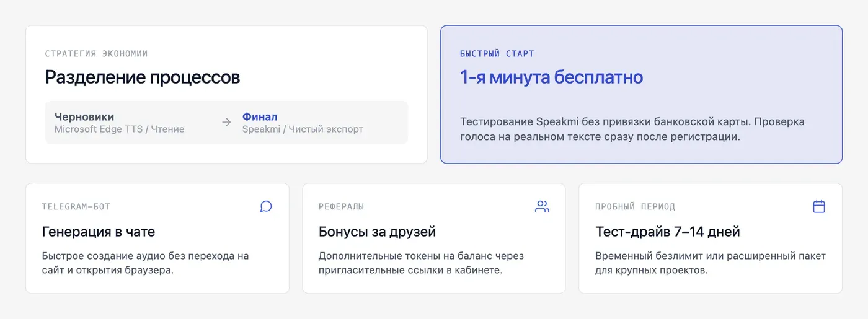Click the '1-я минута бесплатно' heading
Image resolution: width=868 pixels, height=319 pixels.
point(551,77)
